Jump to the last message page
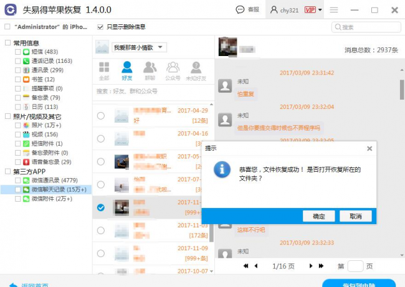Image resolution: width=405 pixels, height=287 pixels. [x=321, y=266]
